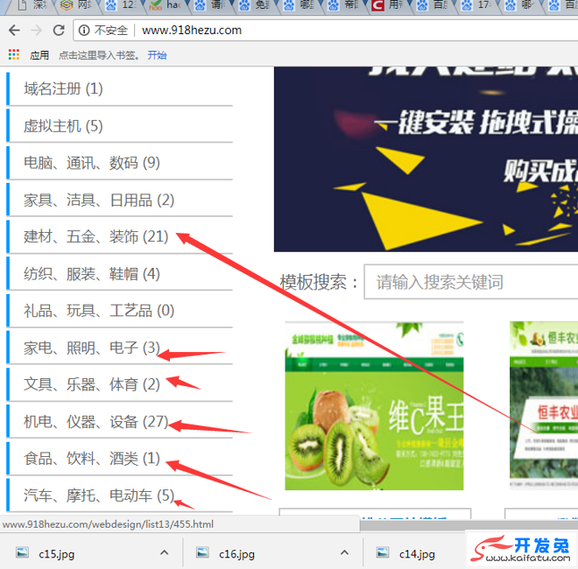Viewport: 578px width, 569px height.
Task: Select 建材、五金、装饰 category
Action: click(x=95, y=236)
